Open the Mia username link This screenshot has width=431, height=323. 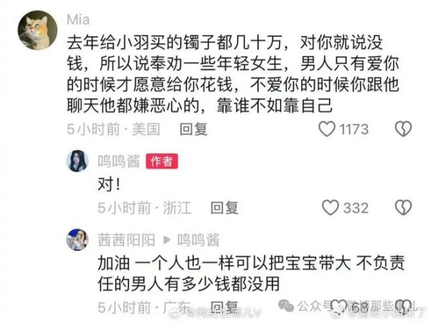[x=78, y=20]
